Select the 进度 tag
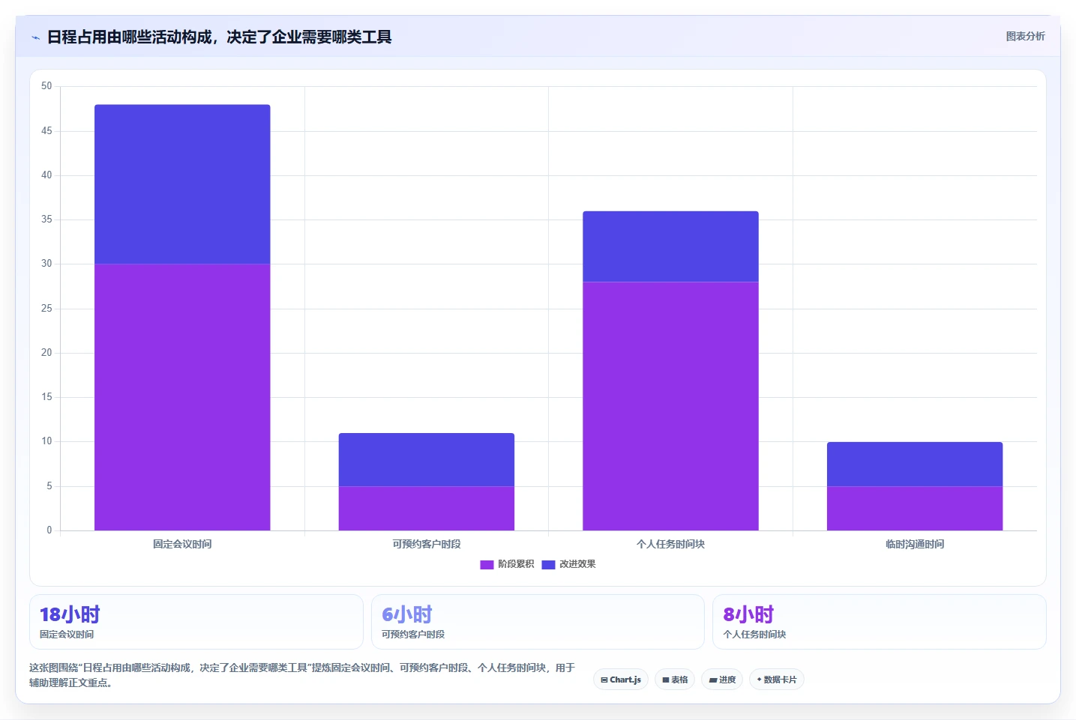Screen dimensions: 1076x720 pos(722,680)
